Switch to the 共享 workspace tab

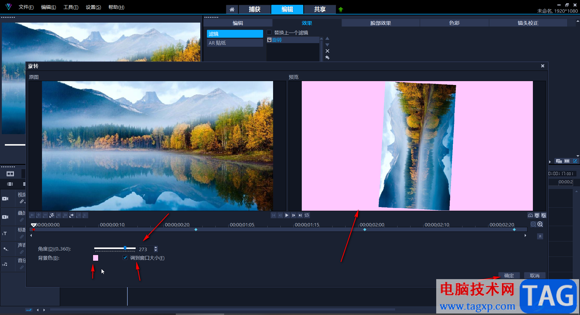point(320,9)
